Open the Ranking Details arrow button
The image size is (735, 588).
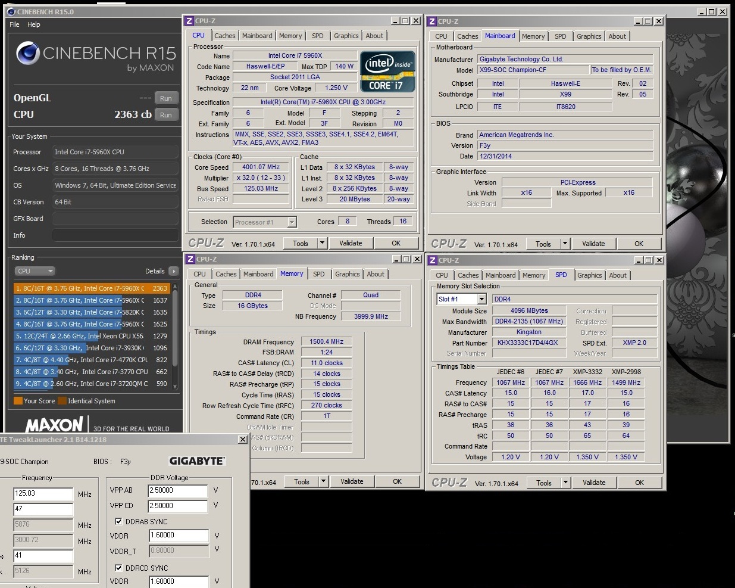pyautogui.click(x=173, y=271)
